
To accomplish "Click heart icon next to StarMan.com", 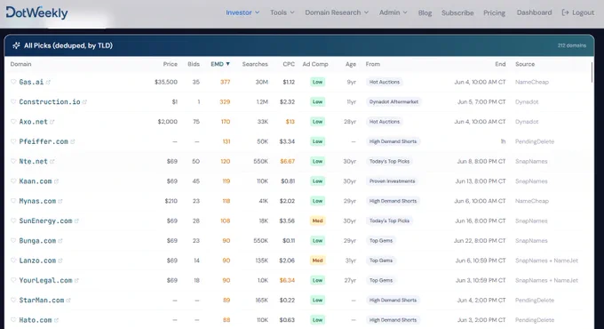I will (13, 300).
